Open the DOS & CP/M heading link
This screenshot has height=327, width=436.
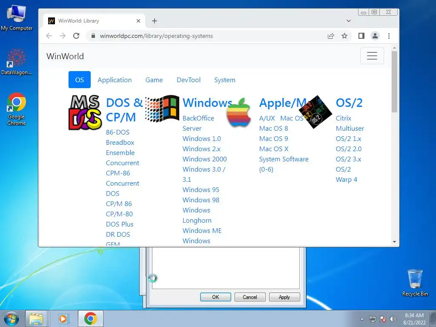pyautogui.click(x=124, y=110)
